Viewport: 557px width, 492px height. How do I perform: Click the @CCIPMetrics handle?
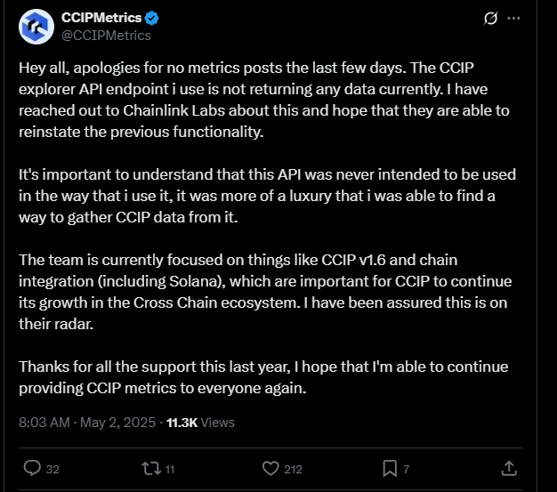click(x=105, y=36)
